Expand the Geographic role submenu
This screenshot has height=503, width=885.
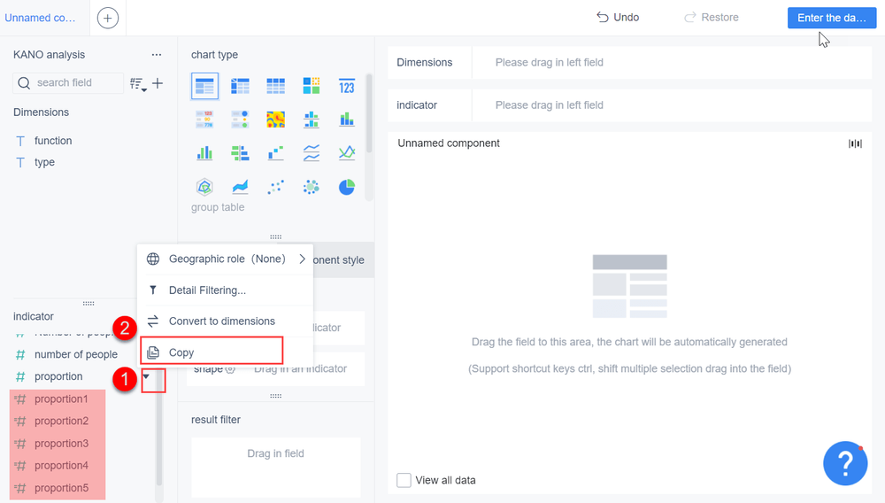[302, 259]
